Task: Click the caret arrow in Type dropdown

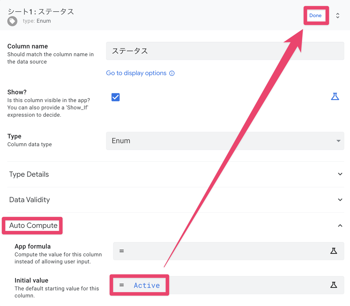Action: point(338,141)
